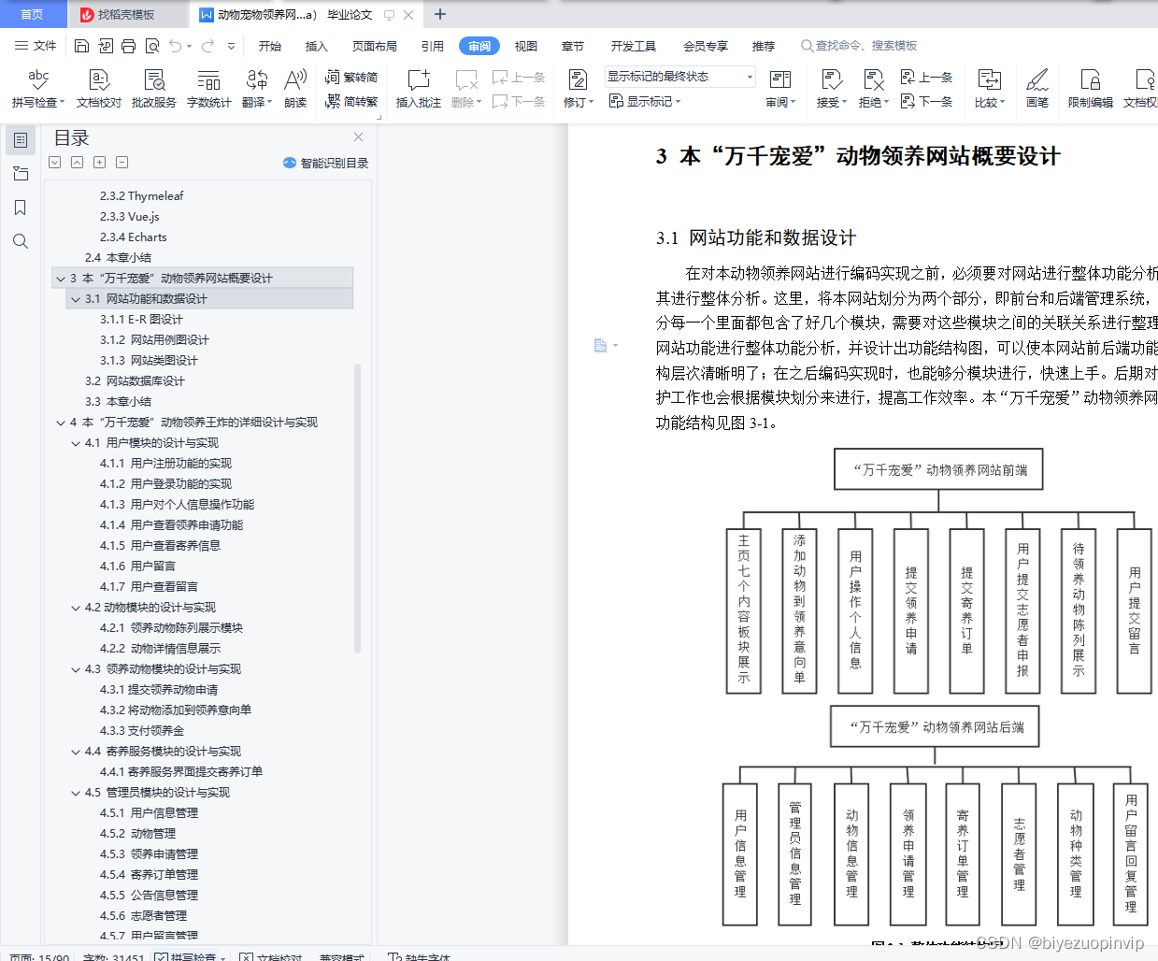Click the 查找命令、搜索模板 search box
The image size is (1158, 961).
click(x=860, y=46)
